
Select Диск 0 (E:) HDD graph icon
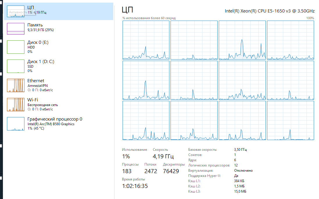16,47
